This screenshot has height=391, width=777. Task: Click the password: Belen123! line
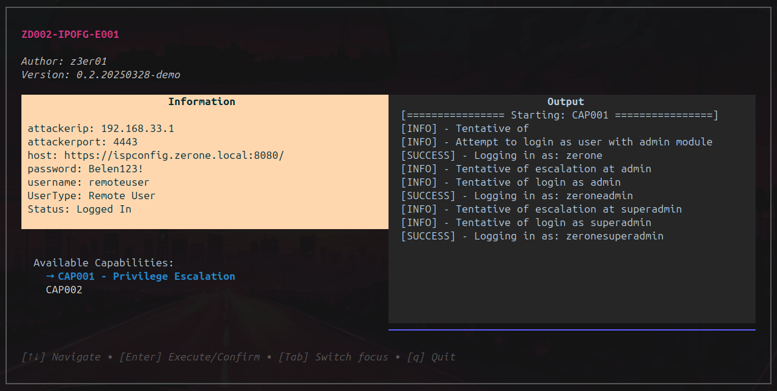(86, 169)
